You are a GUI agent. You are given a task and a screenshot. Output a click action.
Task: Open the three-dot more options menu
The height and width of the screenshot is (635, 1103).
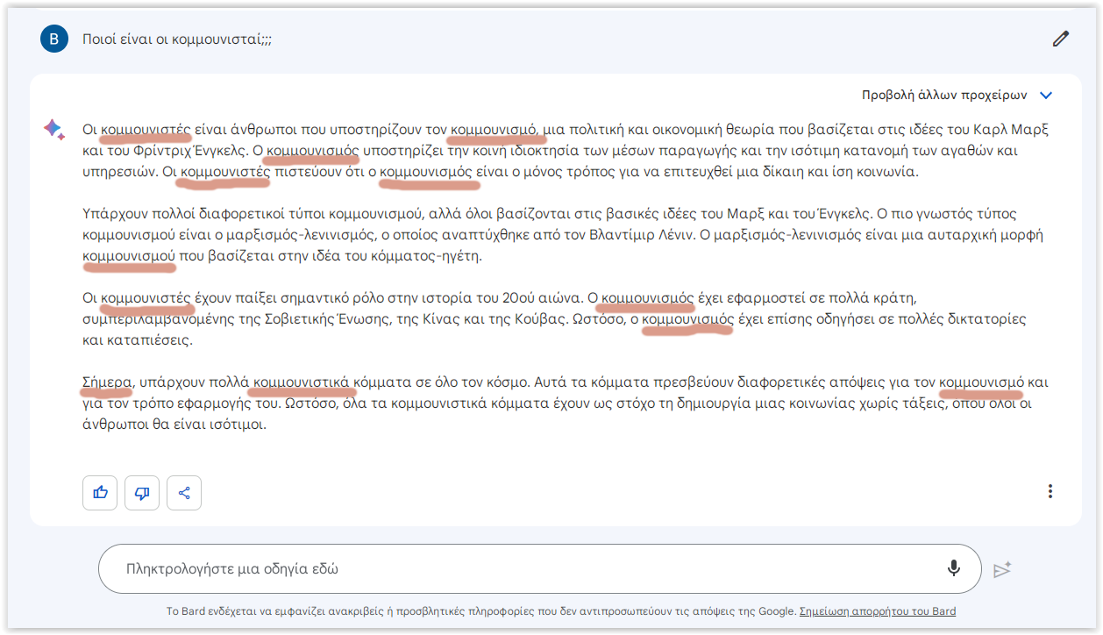coord(1050,492)
